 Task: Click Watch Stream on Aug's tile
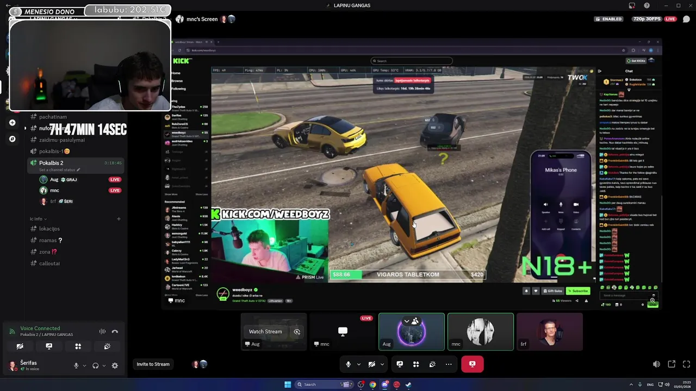(x=265, y=331)
